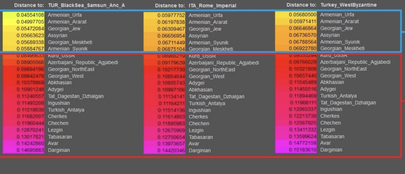Select distance value 0.10378869
The image size is (405, 174).
click(31, 83)
